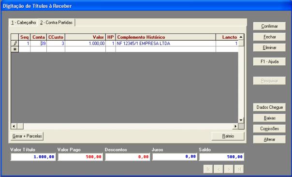The image size is (292, 177).
Task: Click the Confirmar button
Action: [269, 26]
